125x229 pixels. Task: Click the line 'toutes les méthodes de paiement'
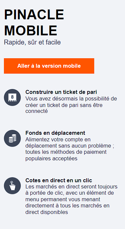tap(66, 152)
